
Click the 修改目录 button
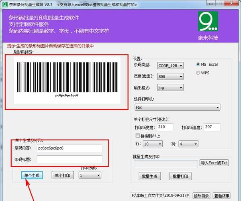point(201,196)
